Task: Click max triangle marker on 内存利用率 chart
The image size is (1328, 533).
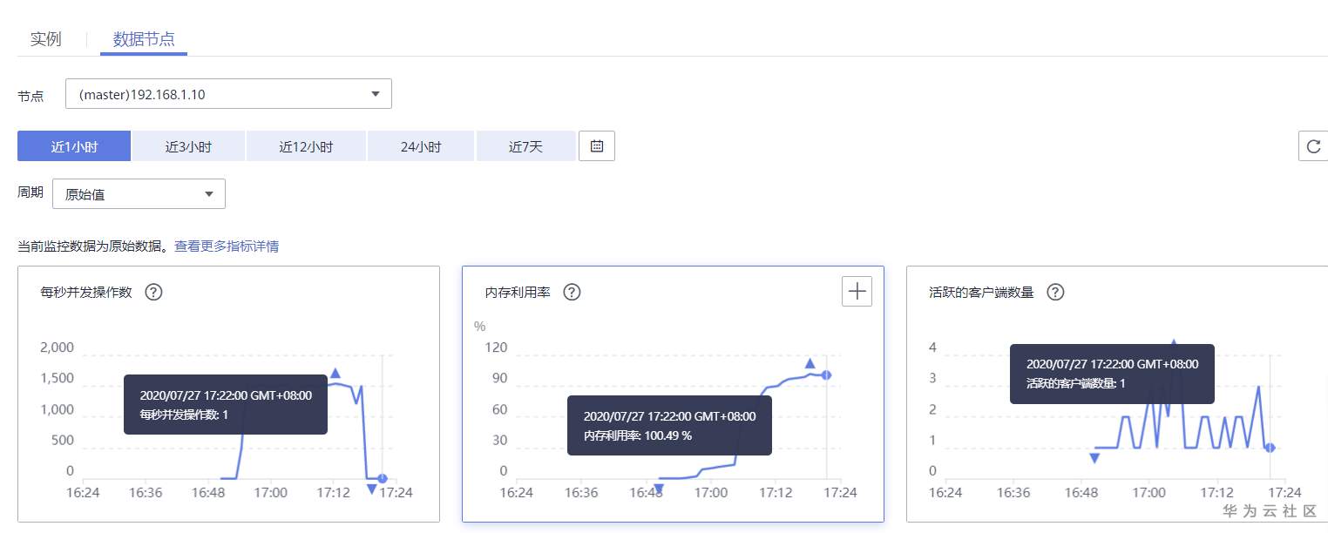Action: click(x=810, y=363)
